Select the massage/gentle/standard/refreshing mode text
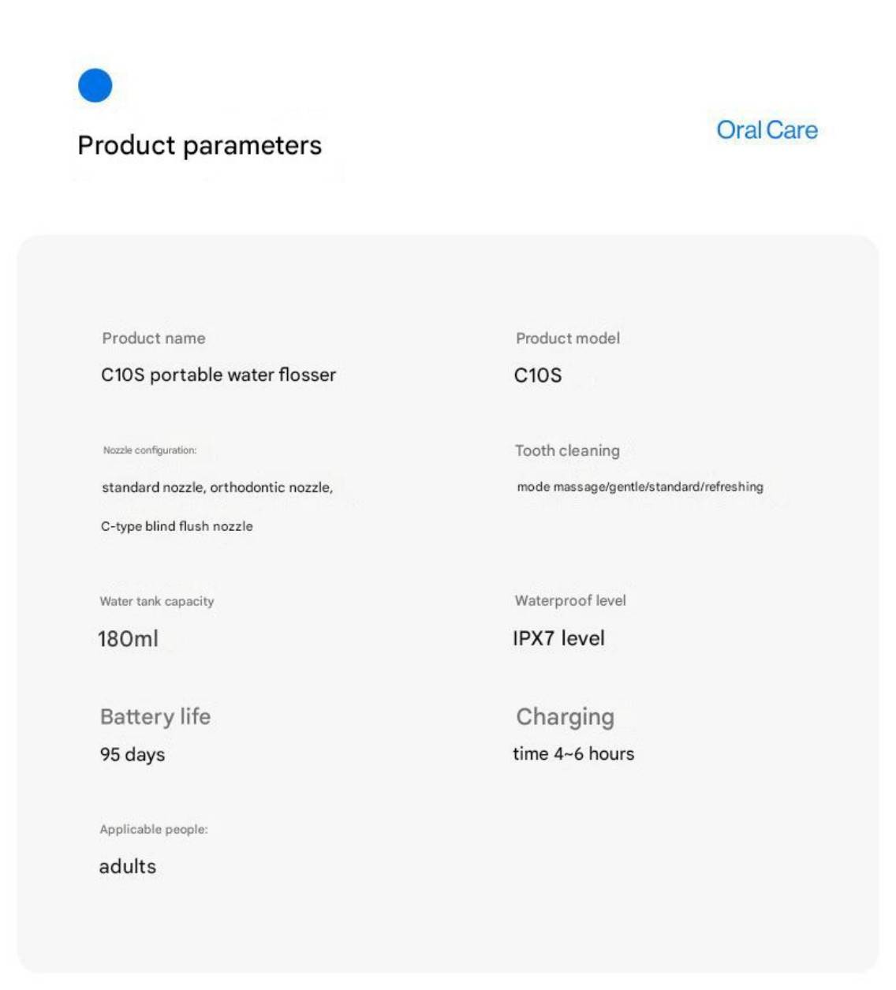Screen dimensions: 896x990 click(640, 487)
